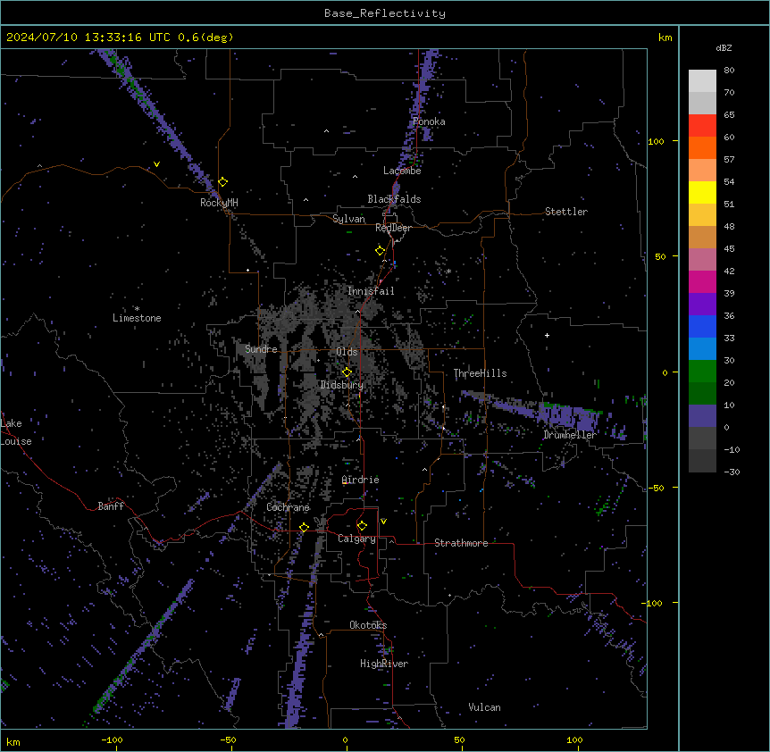Select the dark green 10-20 dBZ swatch
The image size is (770, 752).
coord(702,394)
